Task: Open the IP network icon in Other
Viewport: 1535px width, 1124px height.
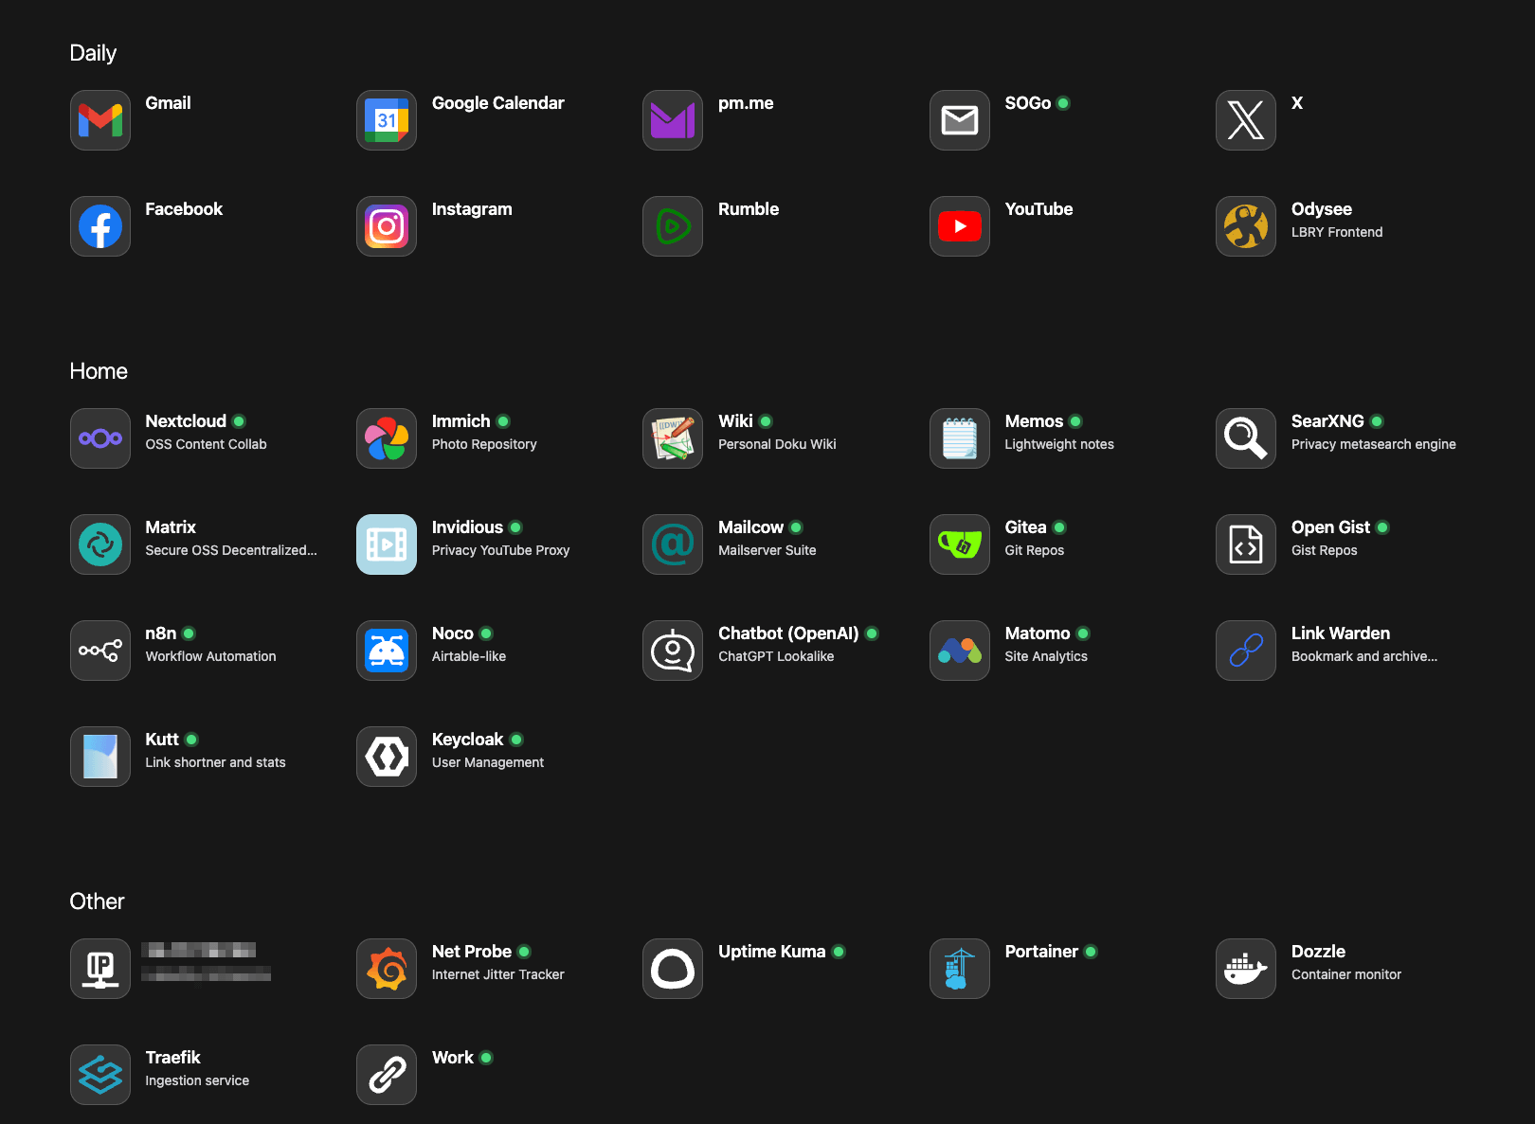Action: point(100,969)
